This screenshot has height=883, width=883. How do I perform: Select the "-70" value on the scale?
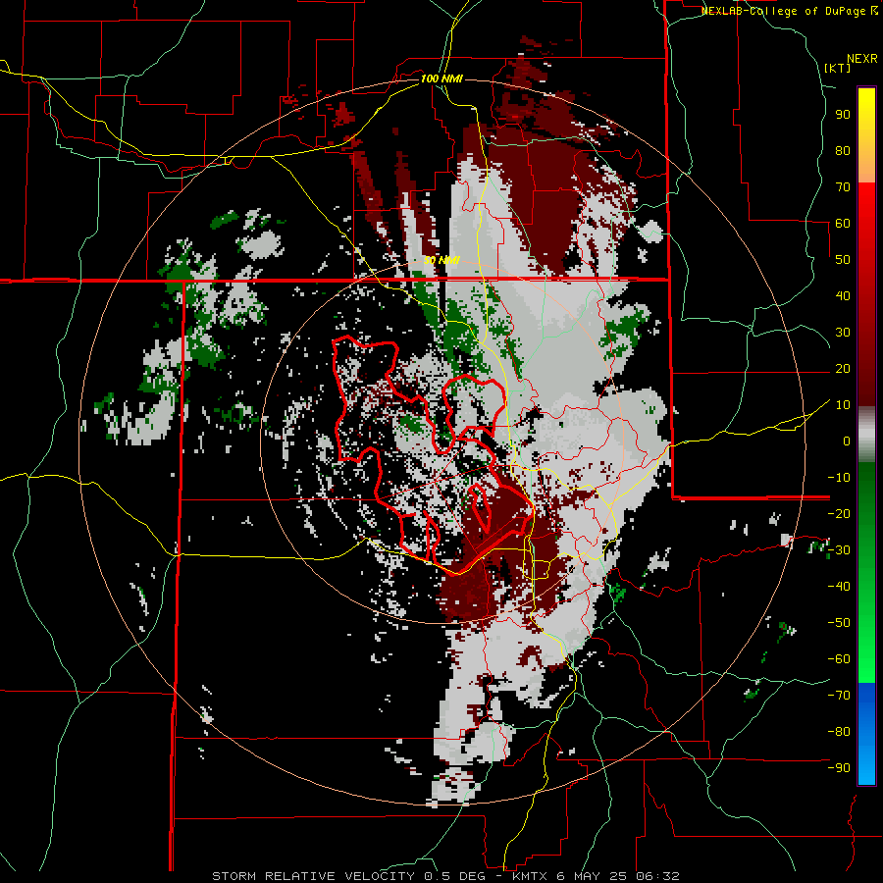click(839, 696)
